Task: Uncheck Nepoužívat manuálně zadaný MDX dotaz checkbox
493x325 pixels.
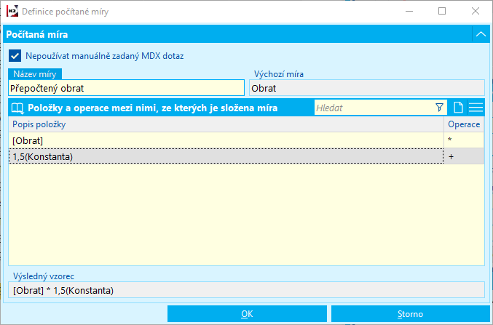Action: (15, 56)
